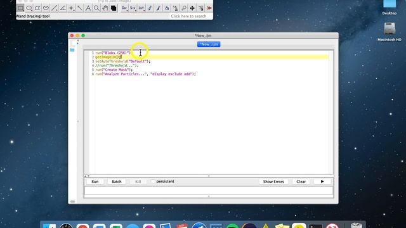Click the Kill button
This screenshot has height=228, width=406.
138,182
